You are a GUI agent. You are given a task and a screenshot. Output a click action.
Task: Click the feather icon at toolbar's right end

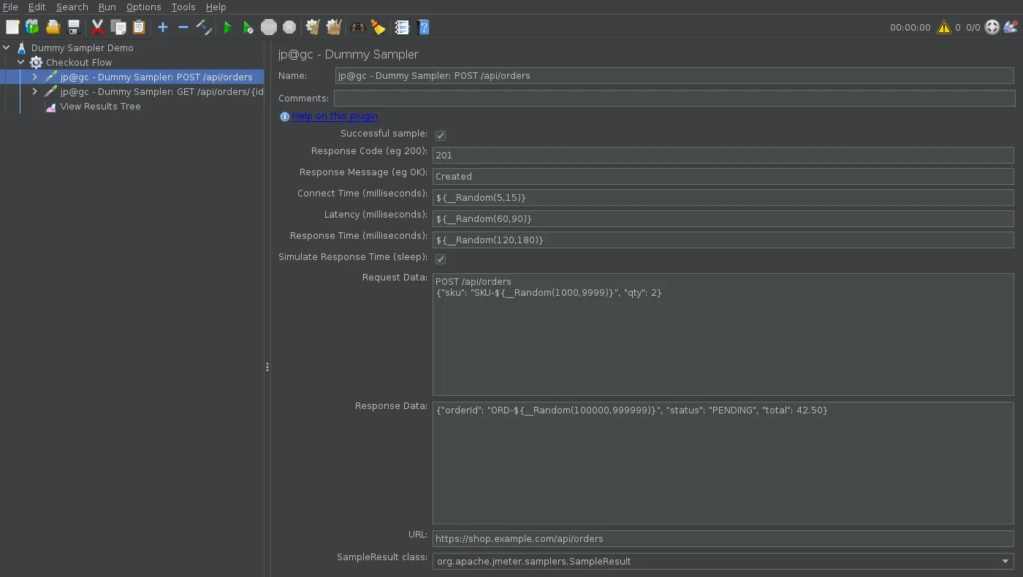(x=1011, y=27)
